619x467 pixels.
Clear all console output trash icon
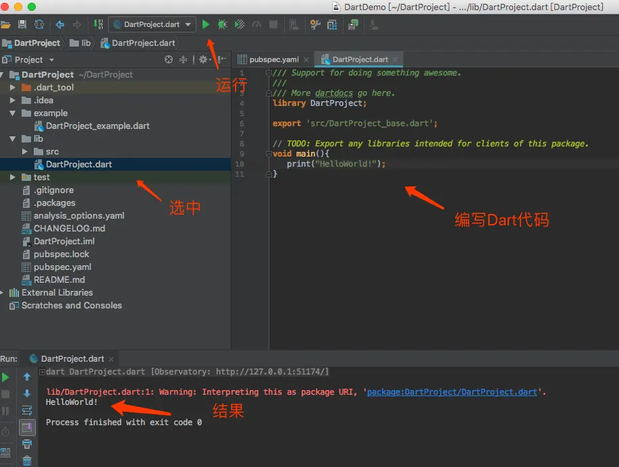[x=27, y=461]
